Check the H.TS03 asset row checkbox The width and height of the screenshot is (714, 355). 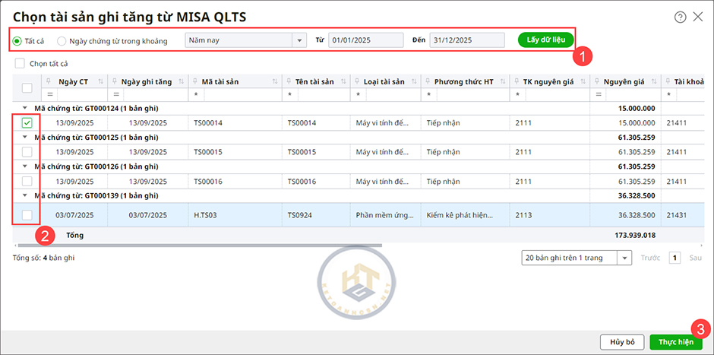pyautogui.click(x=27, y=215)
